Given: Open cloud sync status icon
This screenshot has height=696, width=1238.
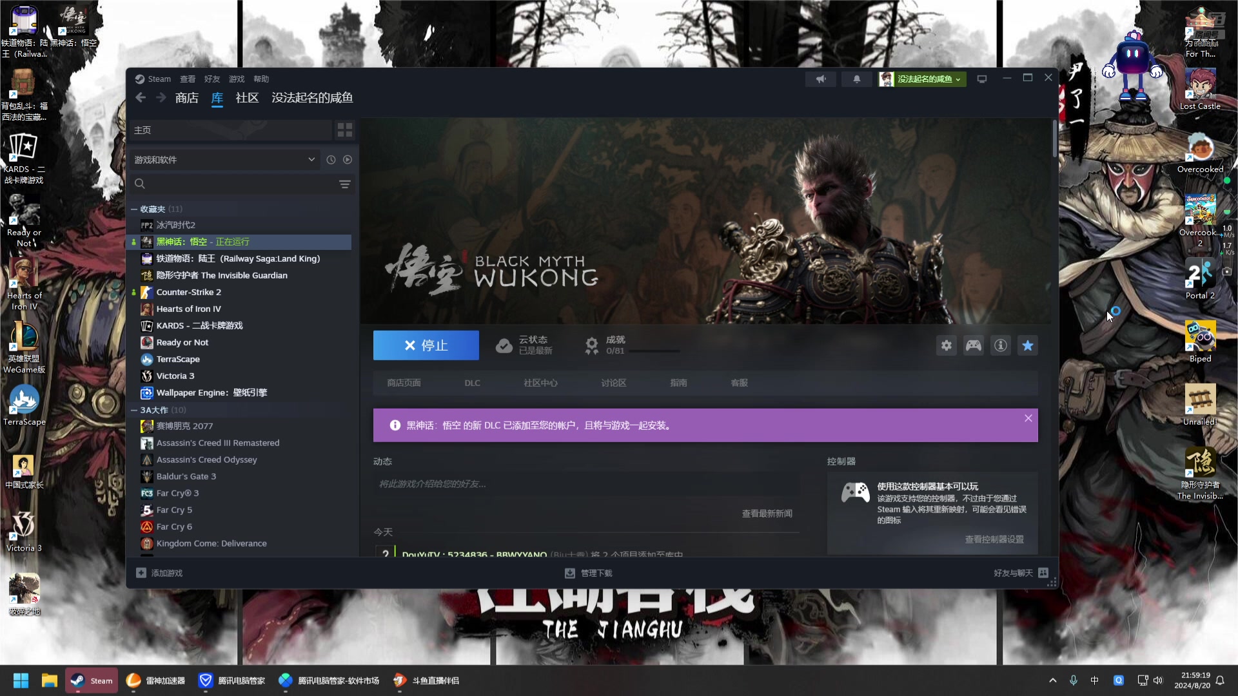Looking at the screenshot, I should point(504,345).
